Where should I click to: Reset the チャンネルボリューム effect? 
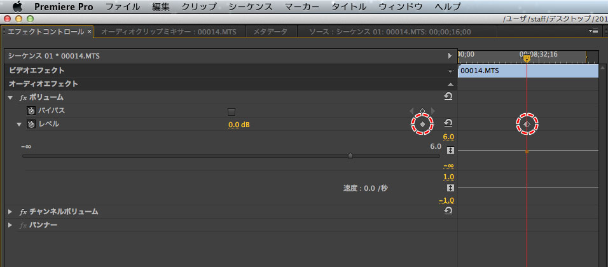tap(448, 210)
